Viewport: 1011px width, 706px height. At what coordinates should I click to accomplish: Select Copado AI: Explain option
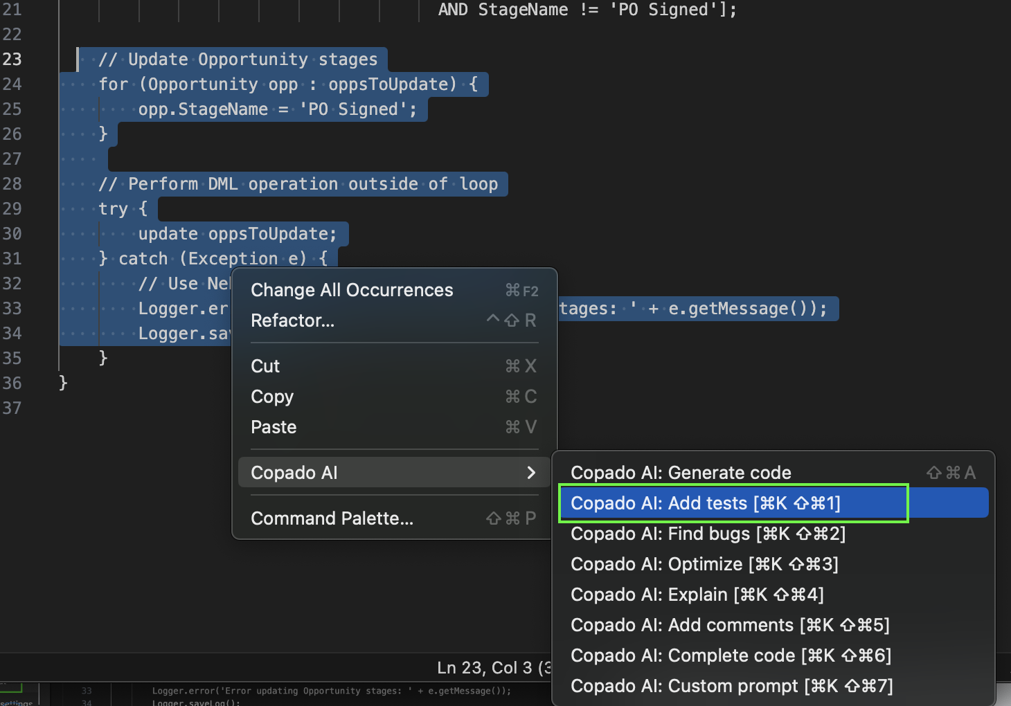pos(697,595)
